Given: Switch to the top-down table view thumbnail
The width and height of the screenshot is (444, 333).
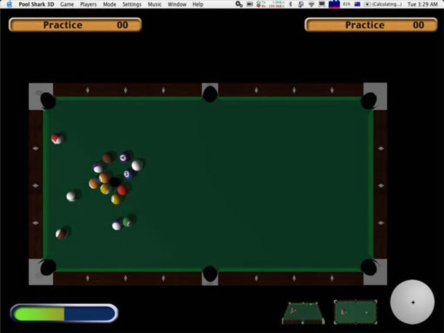Looking at the screenshot, I should coord(355,312).
